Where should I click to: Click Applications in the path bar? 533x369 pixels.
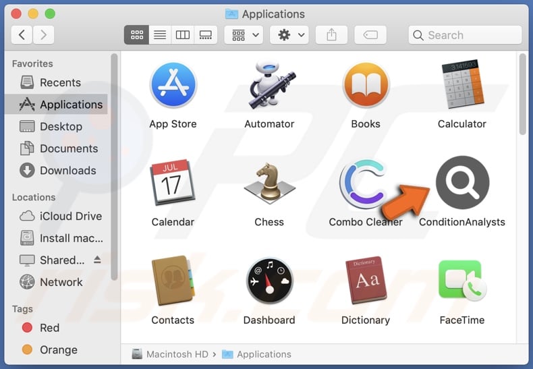[256, 354]
